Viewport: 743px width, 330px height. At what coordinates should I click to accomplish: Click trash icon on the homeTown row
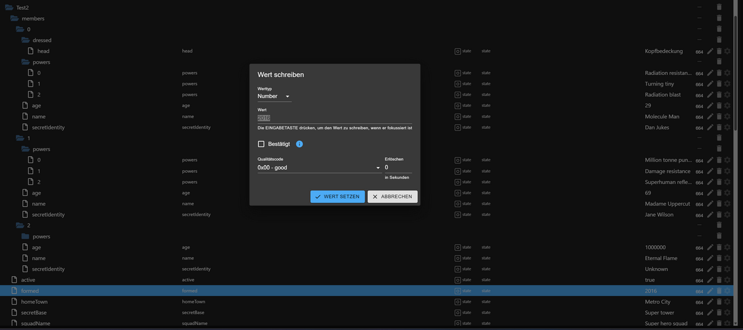tap(719, 302)
